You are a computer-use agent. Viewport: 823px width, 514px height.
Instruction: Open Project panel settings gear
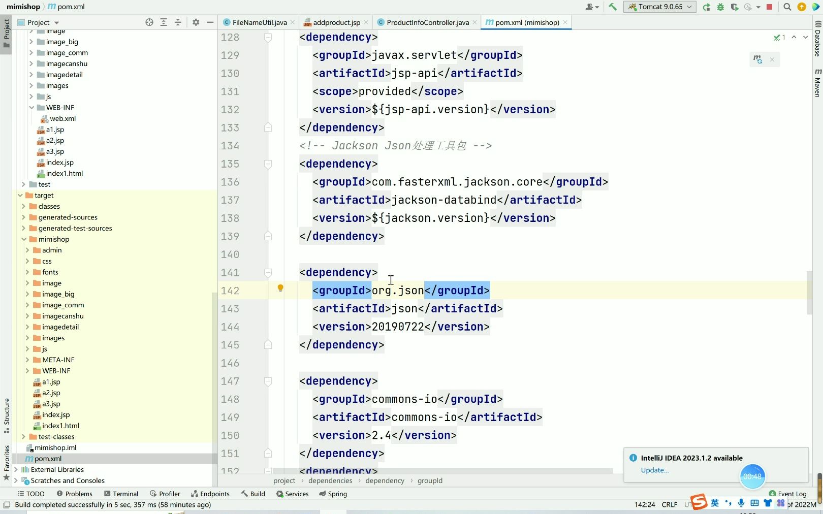[x=196, y=22]
